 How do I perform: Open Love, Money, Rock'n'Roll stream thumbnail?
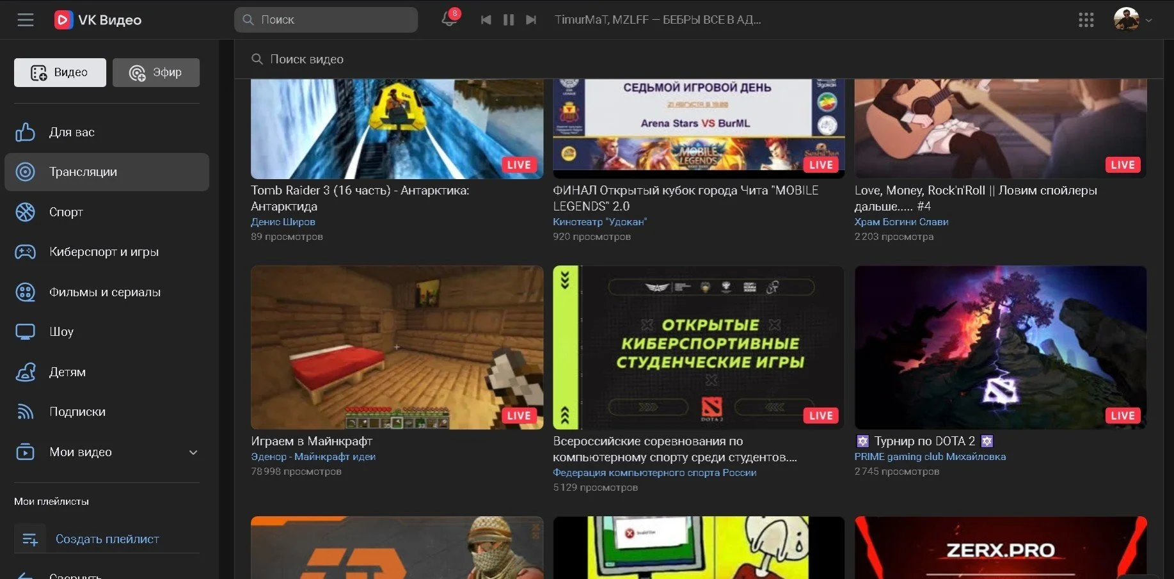[1001, 129]
